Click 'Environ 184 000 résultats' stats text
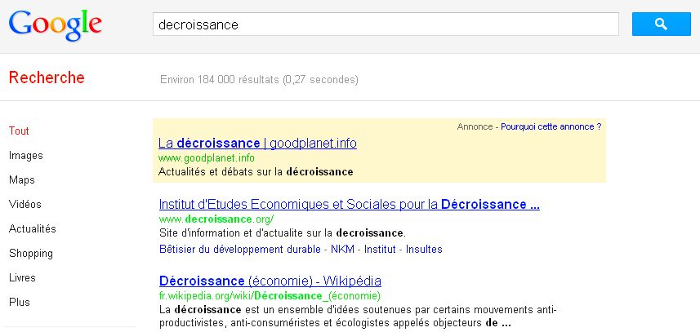This screenshot has width=700, height=332. tap(259, 80)
